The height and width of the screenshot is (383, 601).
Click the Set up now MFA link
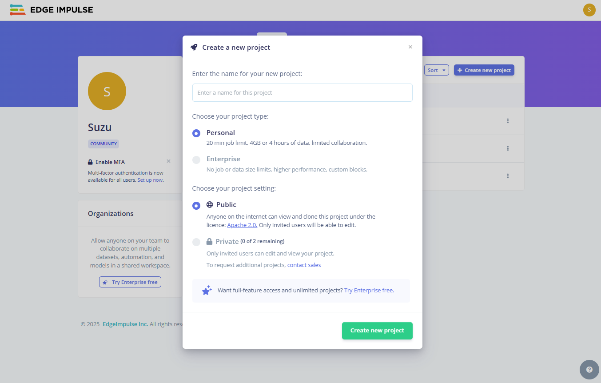coord(150,180)
